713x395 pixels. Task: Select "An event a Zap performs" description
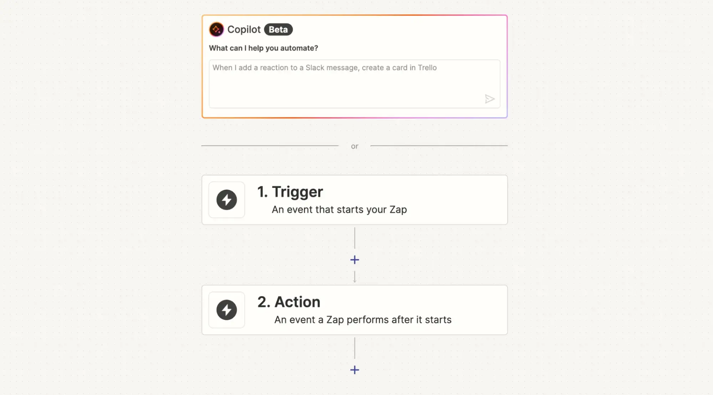(x=363, y=320)
